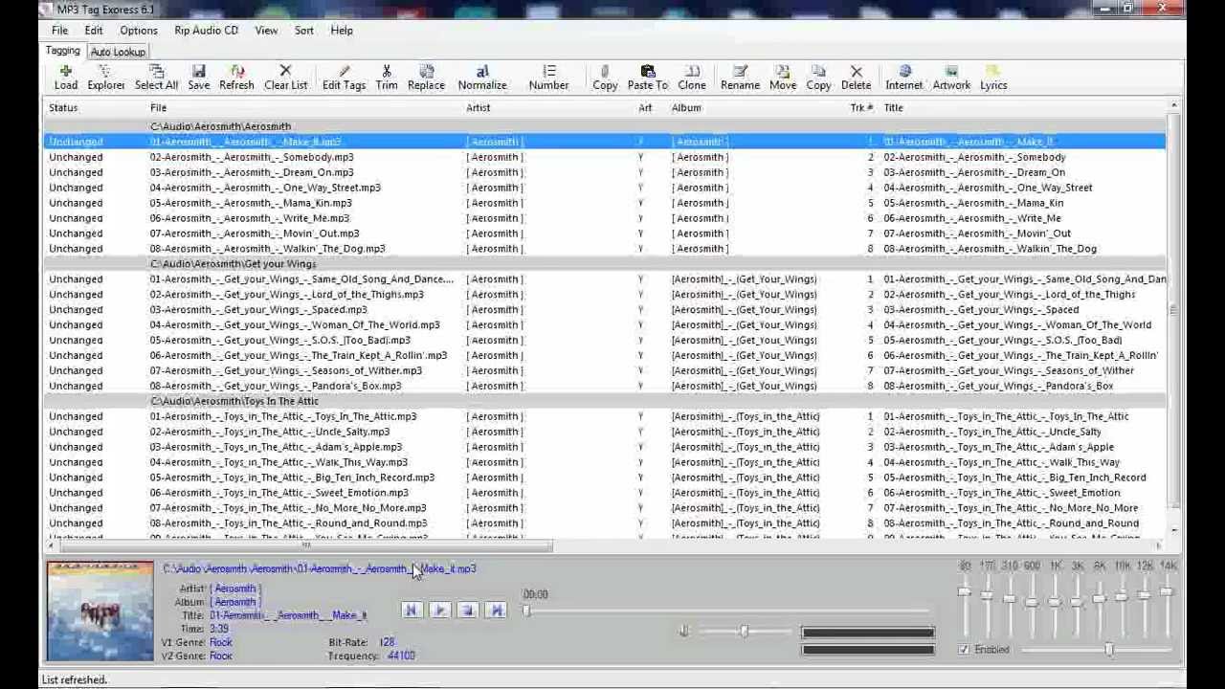This screenshot has width=1225, height=689.
Task: Open the File menu
Action: pos(59,31)
